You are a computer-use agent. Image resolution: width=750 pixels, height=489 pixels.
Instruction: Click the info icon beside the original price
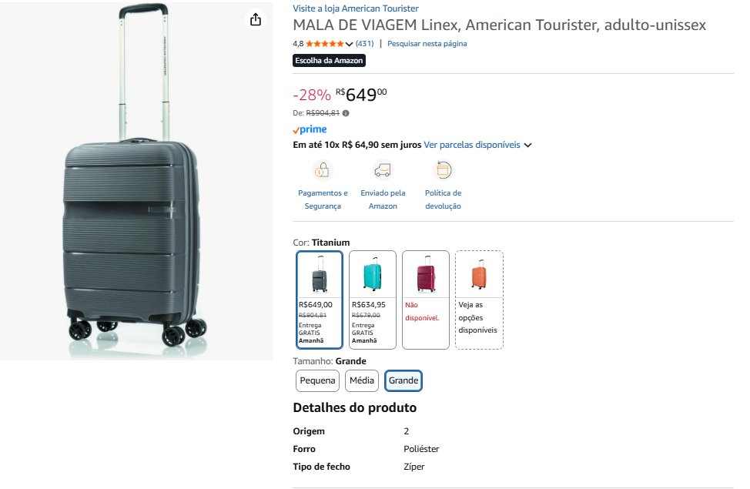point(346,113)
